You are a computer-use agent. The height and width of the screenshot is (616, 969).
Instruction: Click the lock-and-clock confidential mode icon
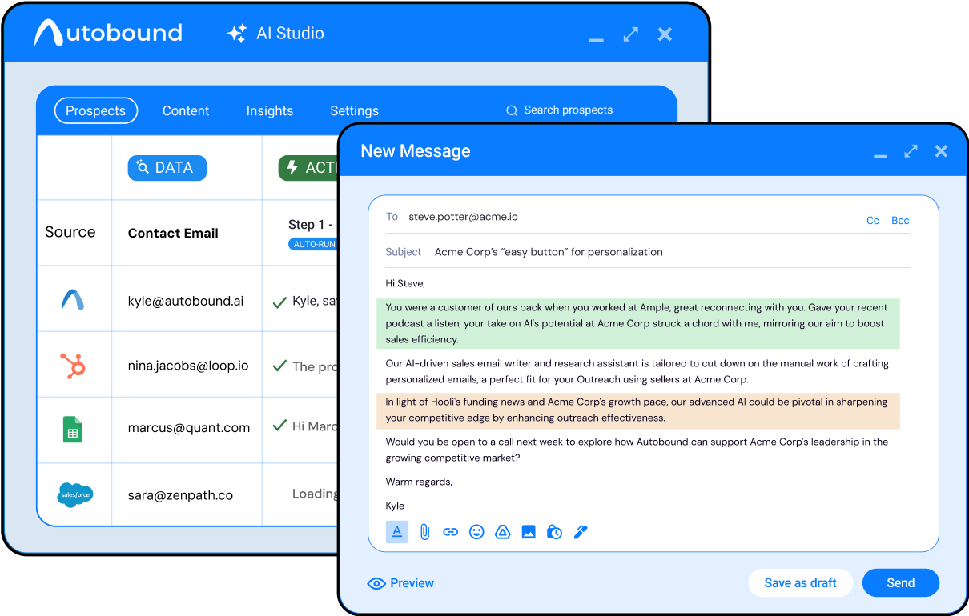pyautogui.click(x=554, y=532)
